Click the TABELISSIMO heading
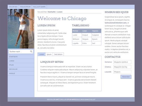The height and width of the screenshot is (106, 142). (x=81, y=25)
